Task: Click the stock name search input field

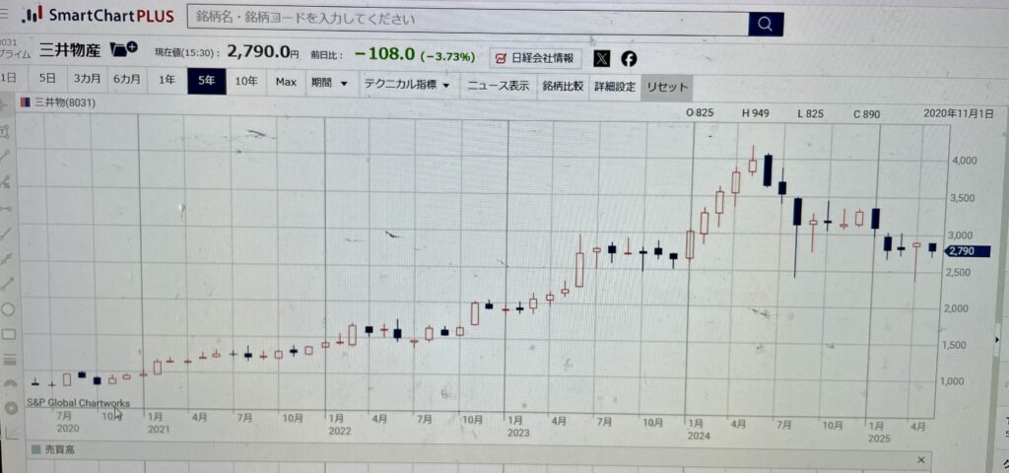Action: pos(468,21)
